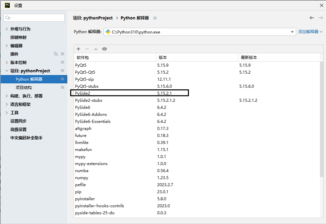Expand the 构建、执行、部署 section
The height and width of the screenshot is (224, 326).
pyautogui.click(x=7, y=96)
